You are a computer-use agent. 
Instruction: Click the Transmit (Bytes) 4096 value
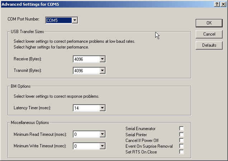(86, 71)
